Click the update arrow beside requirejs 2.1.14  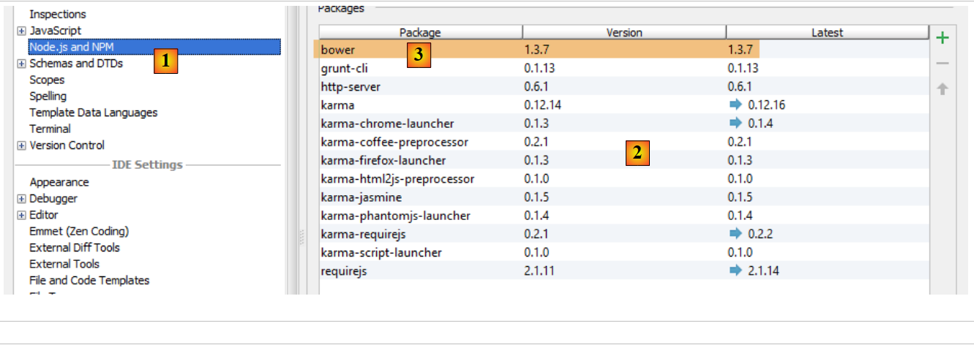(x=735, y=271)
